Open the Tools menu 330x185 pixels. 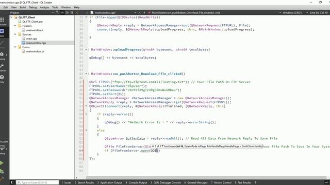click(55, 7)
